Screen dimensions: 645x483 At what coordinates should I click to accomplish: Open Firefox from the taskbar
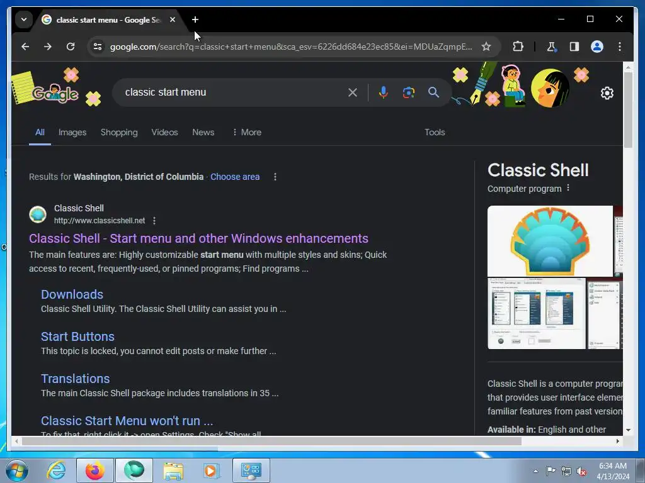[x=95, y=470]
